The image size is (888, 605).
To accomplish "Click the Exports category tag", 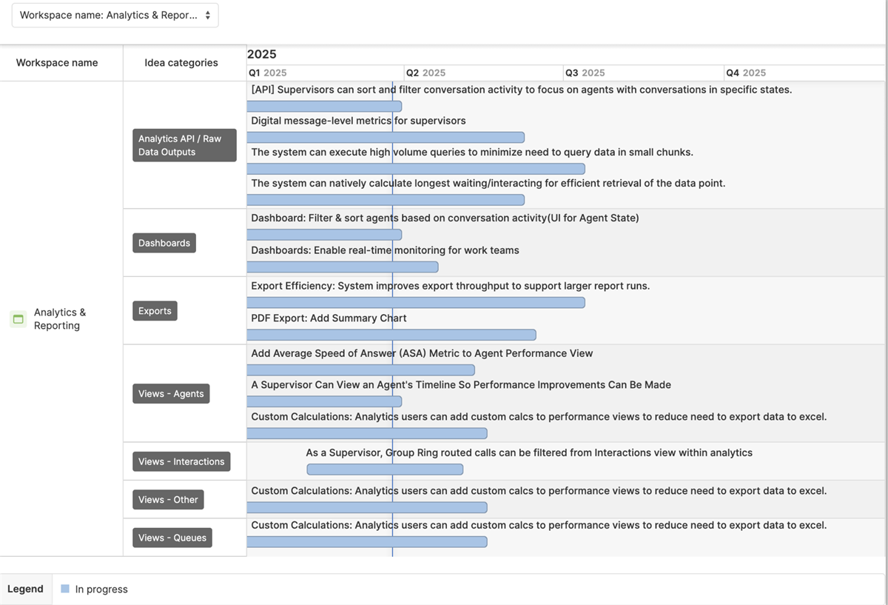I will click(155, 311).
